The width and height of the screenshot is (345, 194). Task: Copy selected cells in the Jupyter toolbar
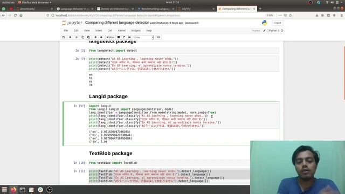pos(82,37)
